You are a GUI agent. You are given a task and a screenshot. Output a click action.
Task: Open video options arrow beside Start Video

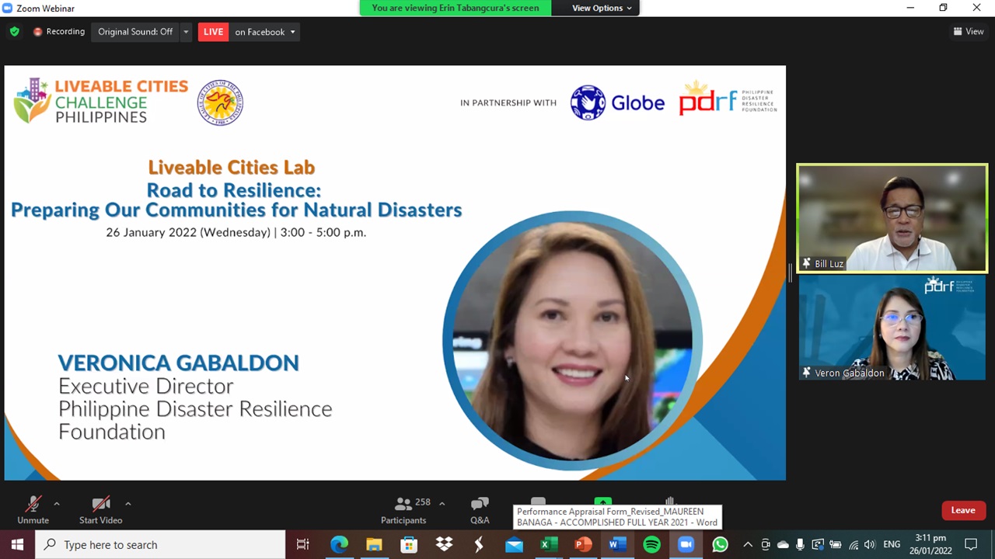128,503
